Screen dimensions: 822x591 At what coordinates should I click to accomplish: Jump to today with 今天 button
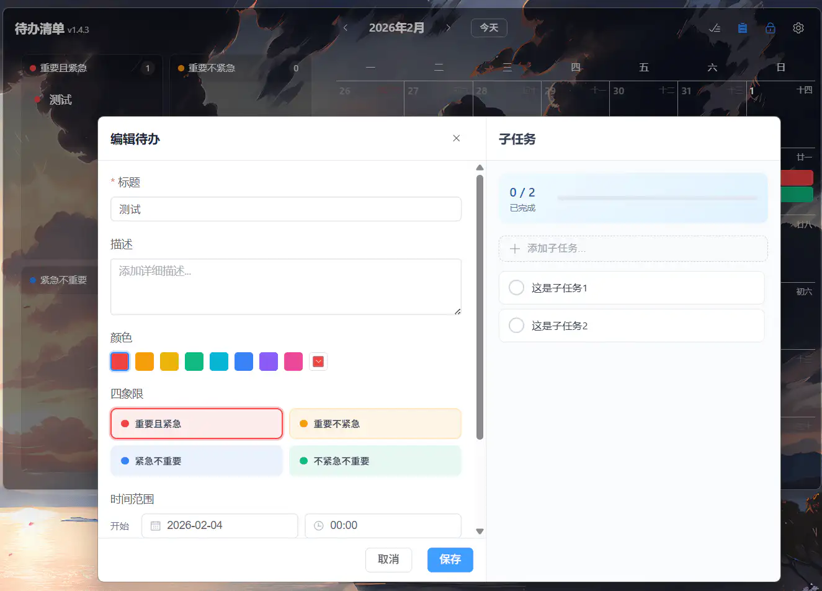pyautogui.click(x=489, y=28)
